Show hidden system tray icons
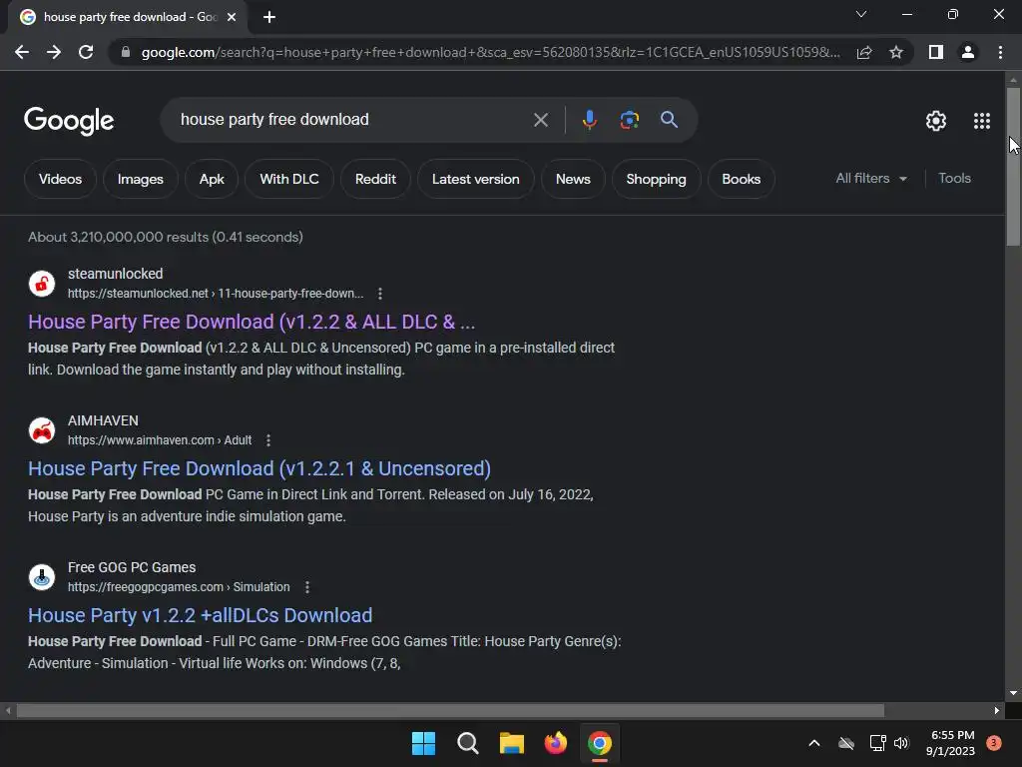1022x767 pixels. click(x=814, y=743)
